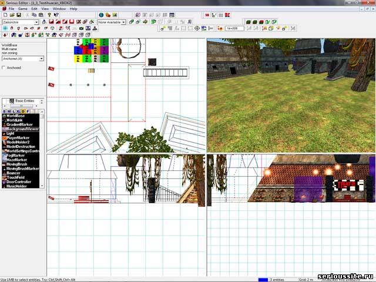The height and width of the screenshot is (282, 376).
Task: Open the Game menu
Action: click(x=22, y=9)
